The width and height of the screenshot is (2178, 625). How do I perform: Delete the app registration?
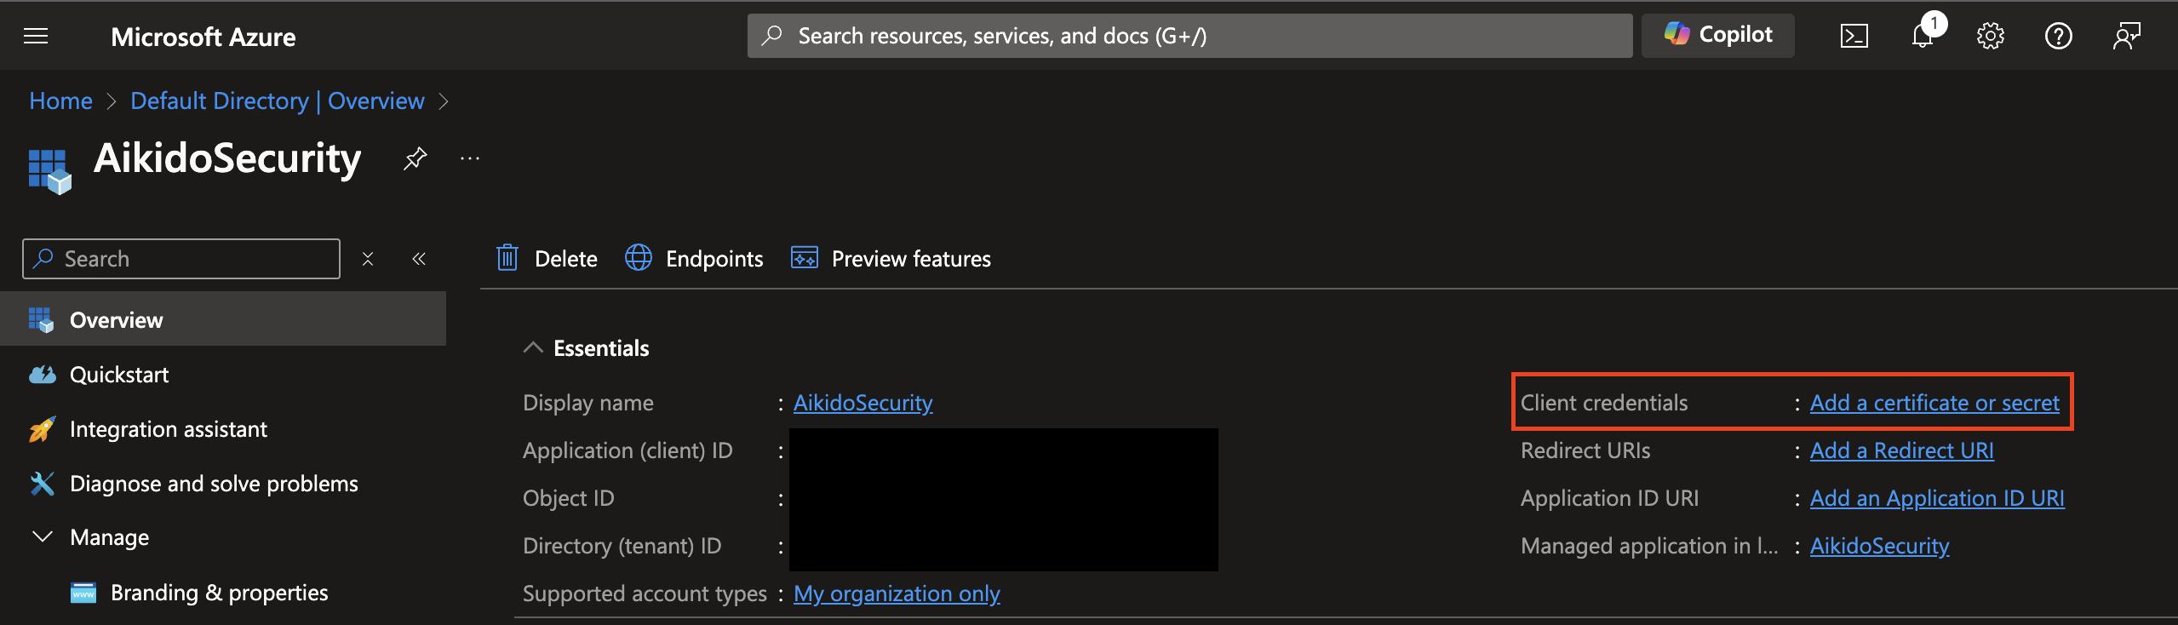pos(547,258)
